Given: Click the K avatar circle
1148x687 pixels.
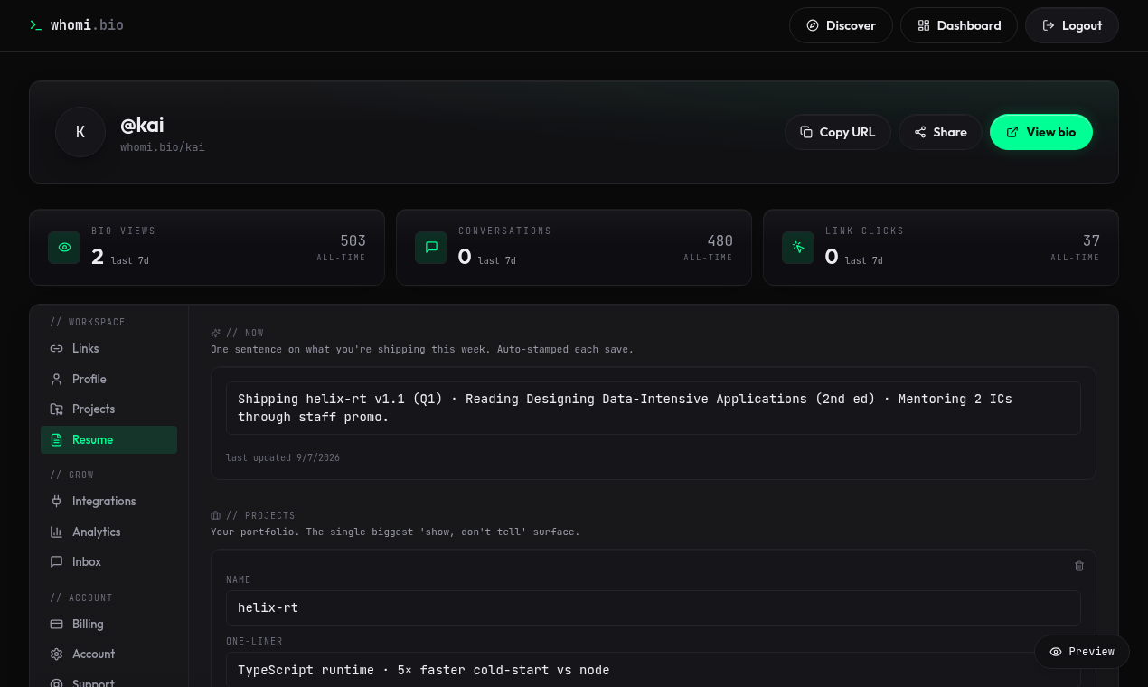Looking at the screenshot, I should [80, 132].
